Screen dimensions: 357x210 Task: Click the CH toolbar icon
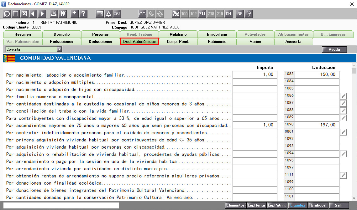tap(228, 14)
